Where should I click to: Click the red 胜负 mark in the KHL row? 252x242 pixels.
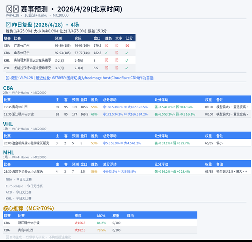click(x=107, y=60)
